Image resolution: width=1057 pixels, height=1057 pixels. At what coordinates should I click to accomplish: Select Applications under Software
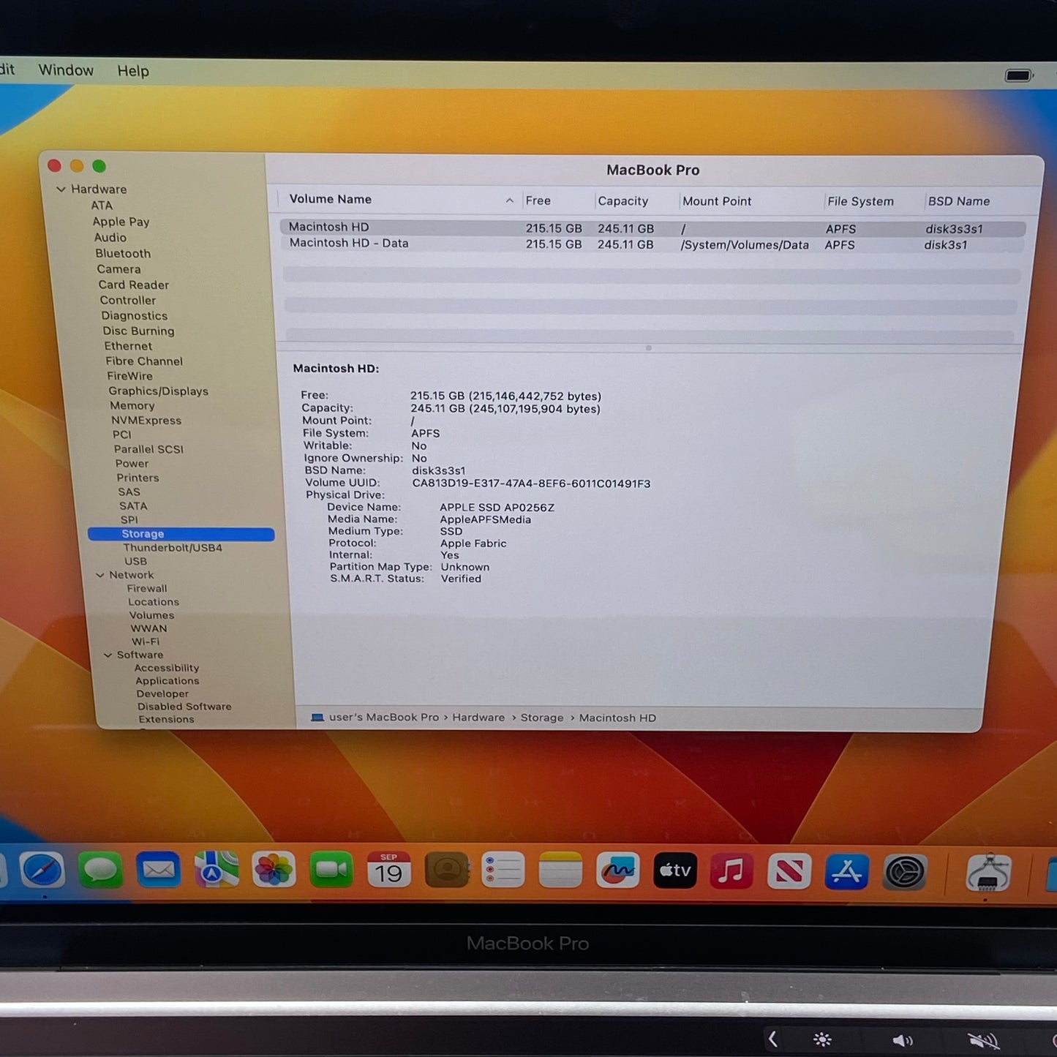(168, 680)
